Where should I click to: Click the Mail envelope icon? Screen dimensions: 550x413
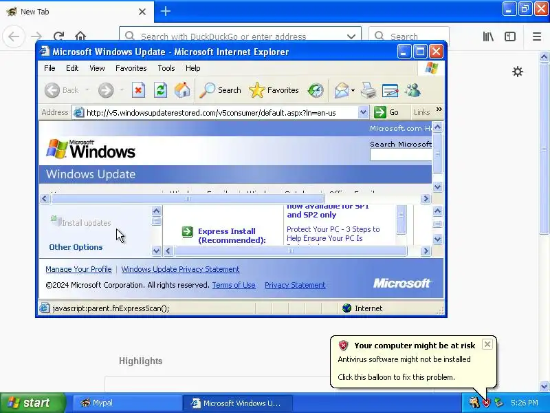(341, 91)
